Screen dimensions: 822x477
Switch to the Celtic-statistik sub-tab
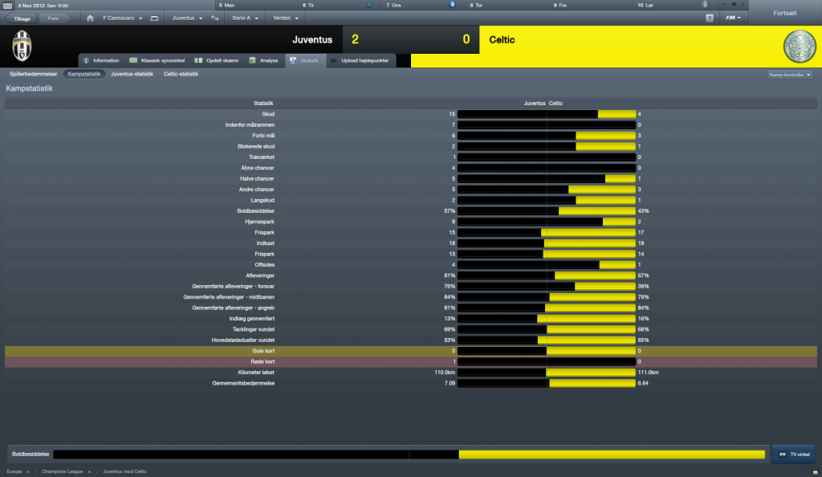tap(181, 75)
